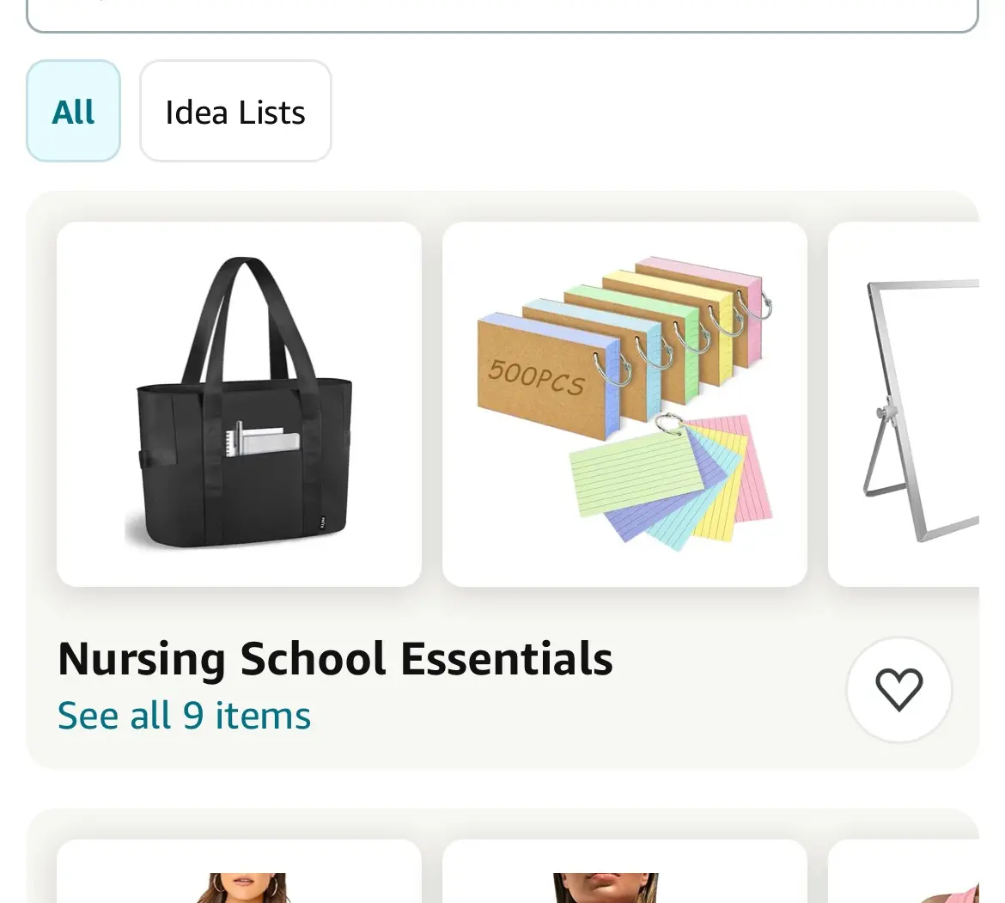This screenshot has height=903, width=1005.
Task: View the black tote bag product
Action: pyautogui.click(x=239, y=405)
